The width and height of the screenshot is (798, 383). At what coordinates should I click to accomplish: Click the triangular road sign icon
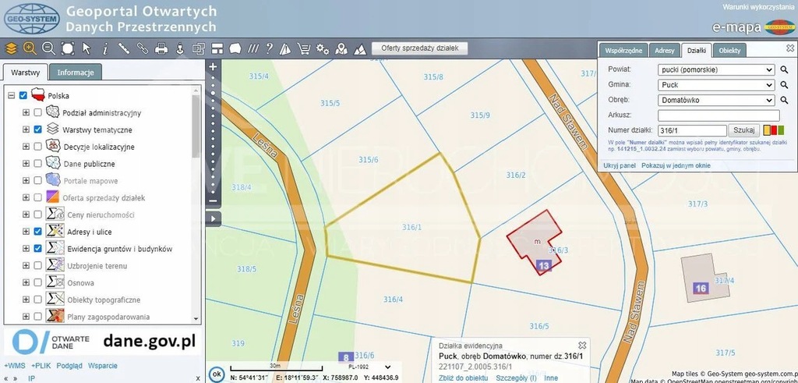pyautogui.click(x=285, y=49)
